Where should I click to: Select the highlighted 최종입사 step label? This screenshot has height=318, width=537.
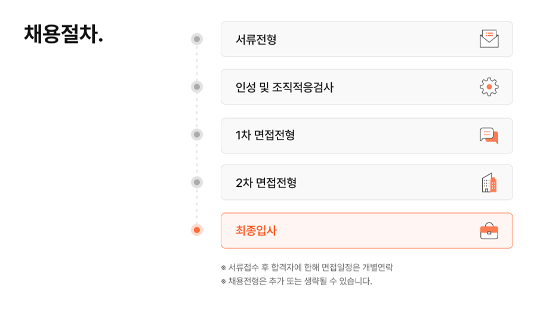click(256, 230)
